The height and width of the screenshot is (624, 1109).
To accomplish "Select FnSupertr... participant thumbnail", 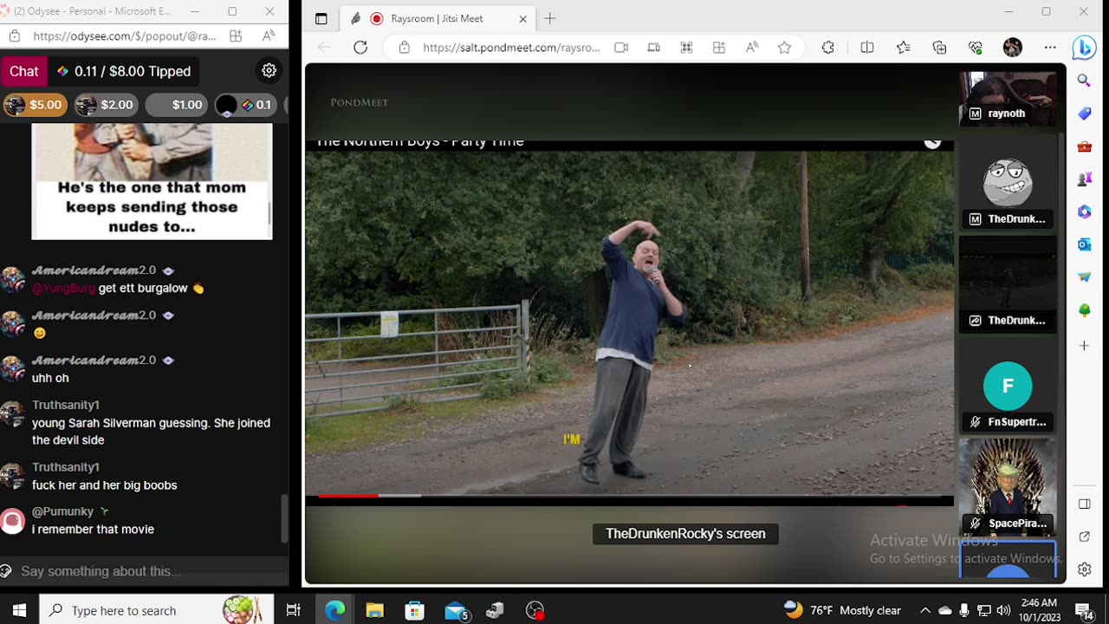I will click(1008, 386).
